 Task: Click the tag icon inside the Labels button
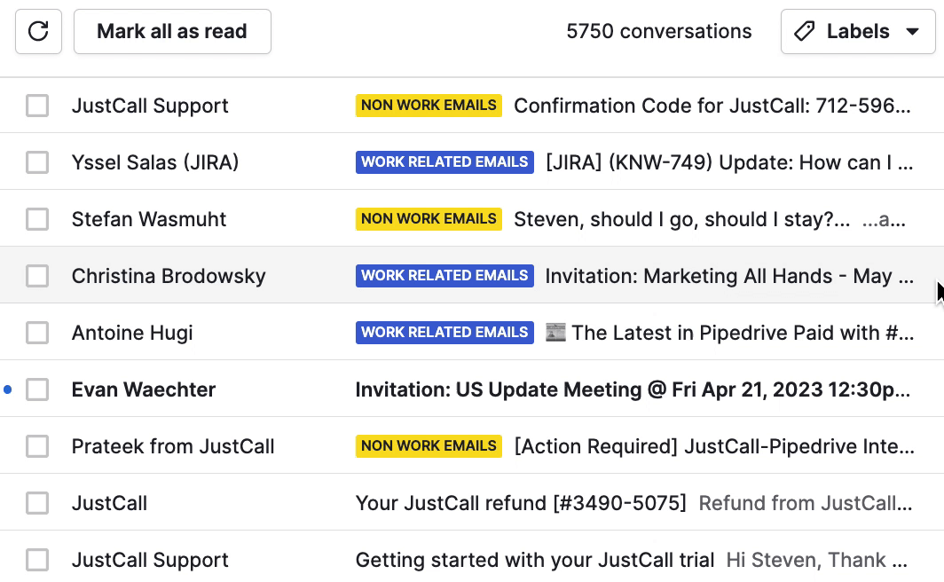tap(804, 31)
